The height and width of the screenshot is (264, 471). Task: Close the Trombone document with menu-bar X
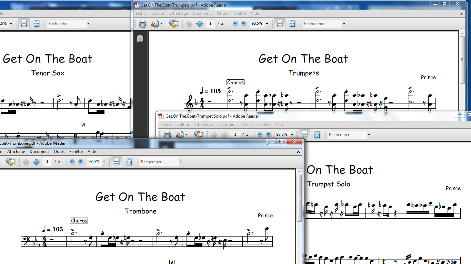[x=299, y=152]
